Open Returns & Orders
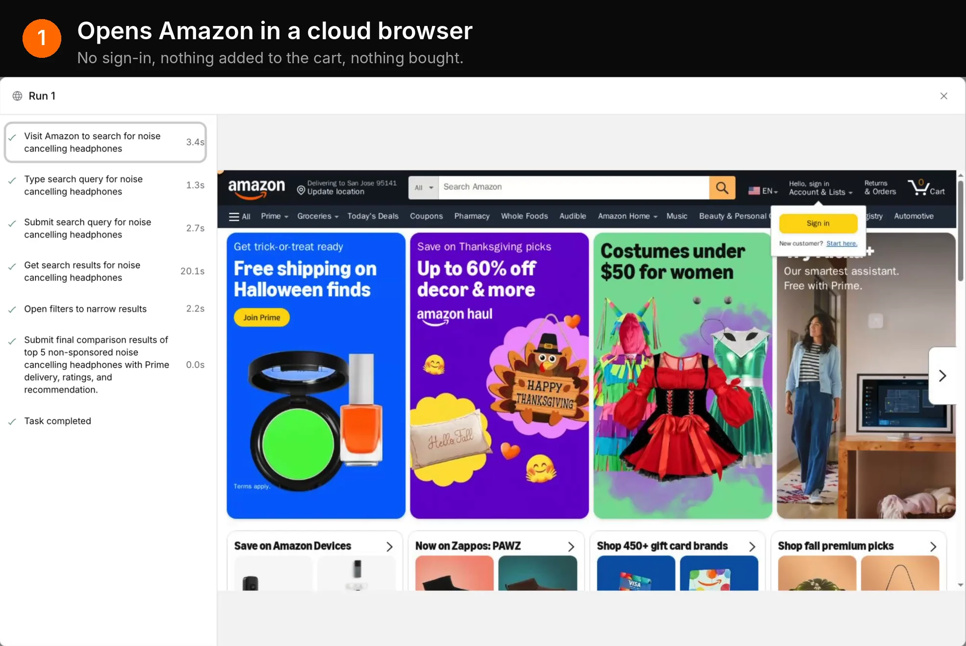966x646 pixels. coord(880,188)
